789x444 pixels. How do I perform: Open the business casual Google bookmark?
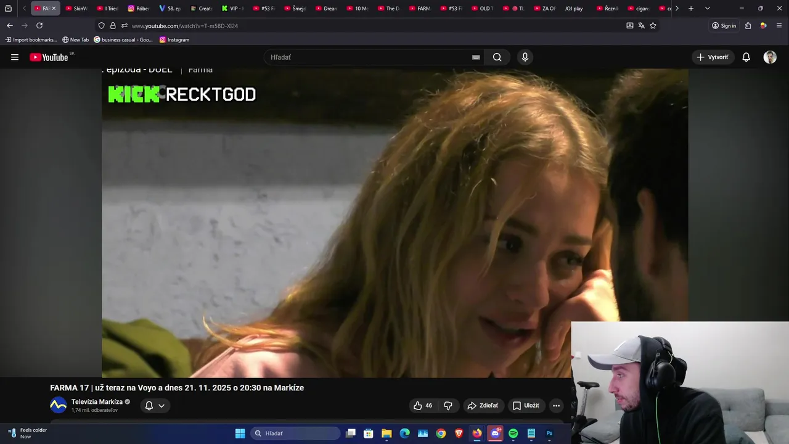coord(123,39)
